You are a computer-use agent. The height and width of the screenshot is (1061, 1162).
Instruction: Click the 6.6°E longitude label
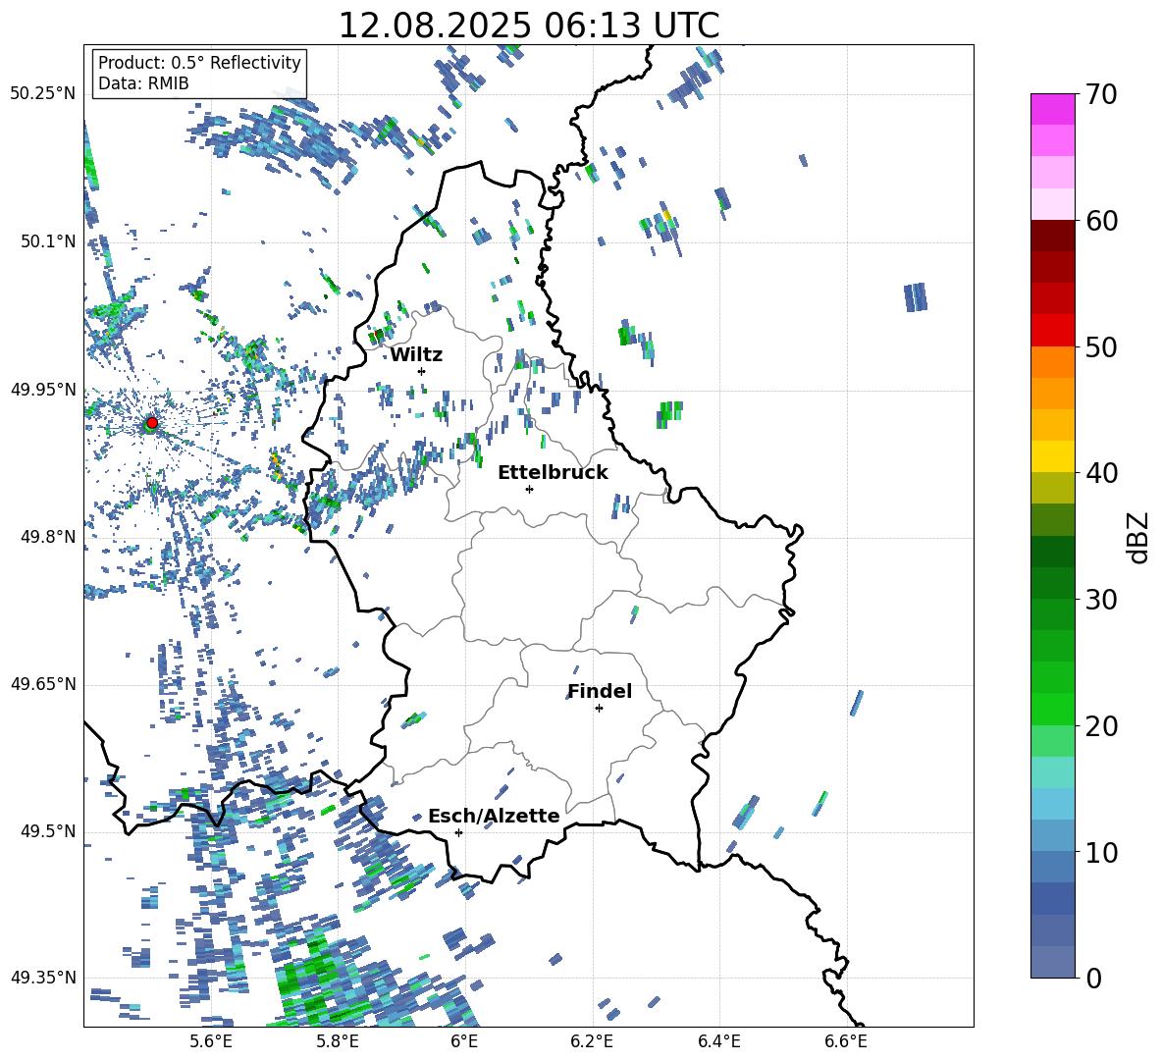click(x=846, y=1041)
